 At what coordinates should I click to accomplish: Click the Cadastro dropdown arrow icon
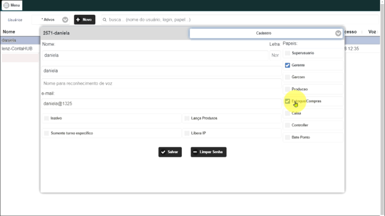338,33
